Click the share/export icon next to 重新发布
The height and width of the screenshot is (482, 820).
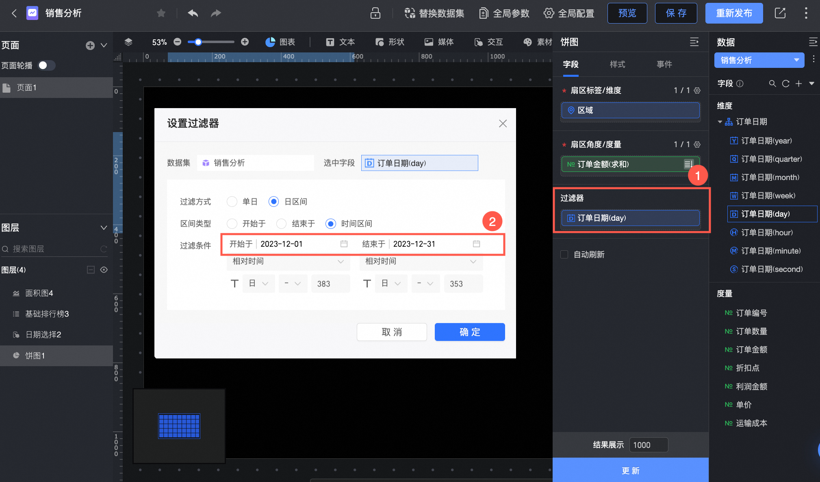[780, 13]
